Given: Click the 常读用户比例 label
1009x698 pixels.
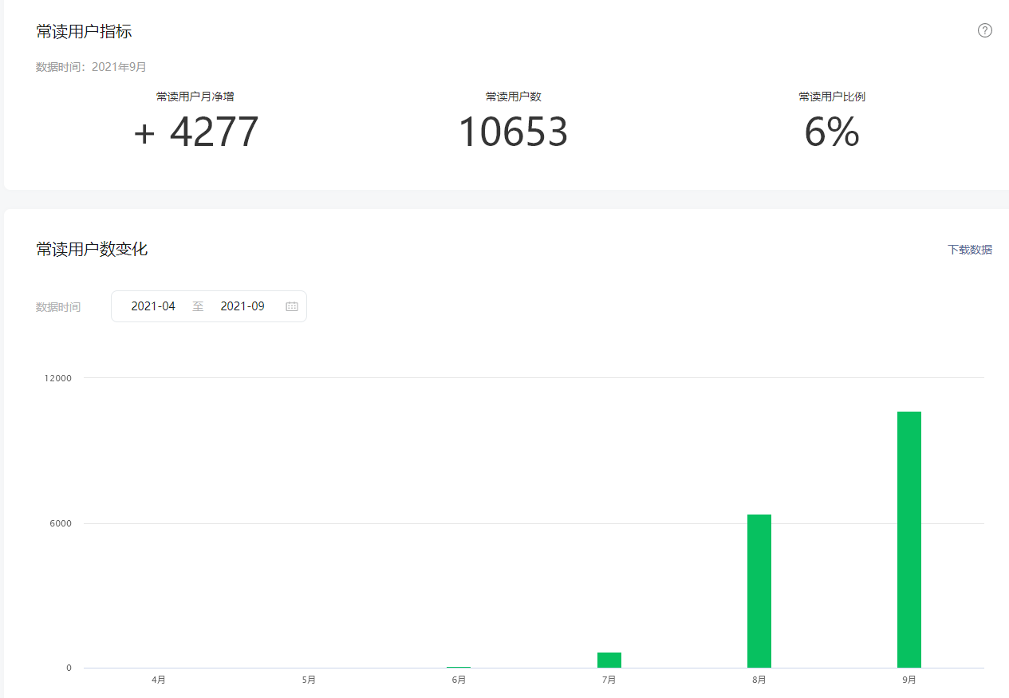Looking at the screenshot, I should [832, 97].
